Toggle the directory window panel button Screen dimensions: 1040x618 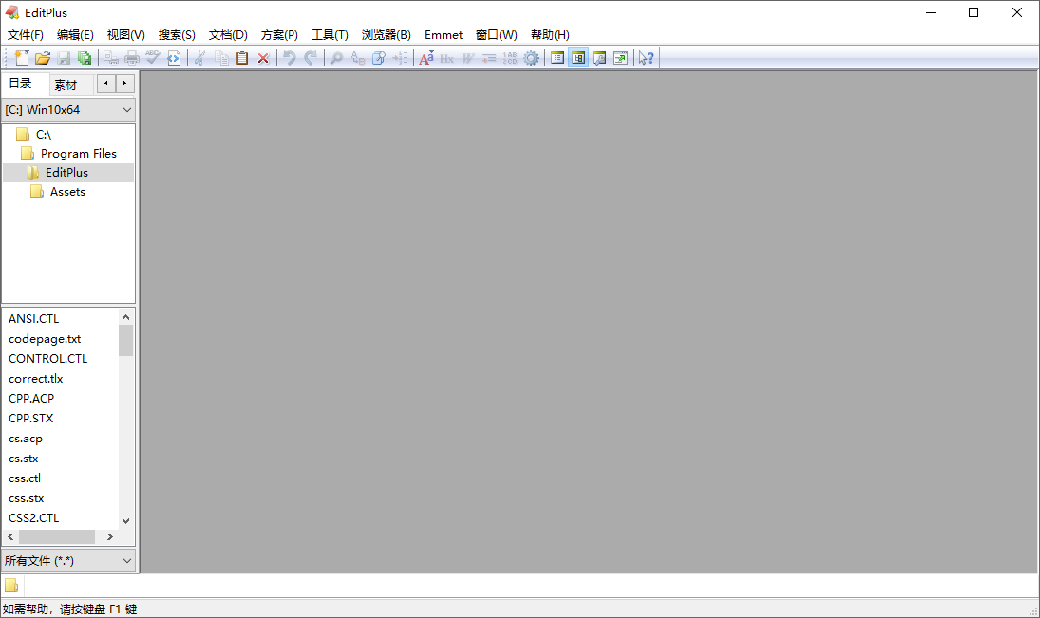578,58
